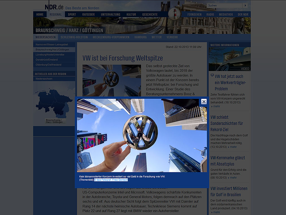
Task: Switch to MECKLENBURG-VORPOMMERN tab
Action: pos(111,37)
